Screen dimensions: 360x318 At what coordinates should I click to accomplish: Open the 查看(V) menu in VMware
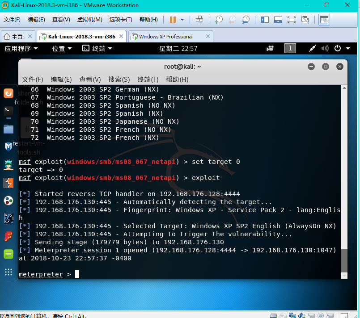click(x=61, y=20)
